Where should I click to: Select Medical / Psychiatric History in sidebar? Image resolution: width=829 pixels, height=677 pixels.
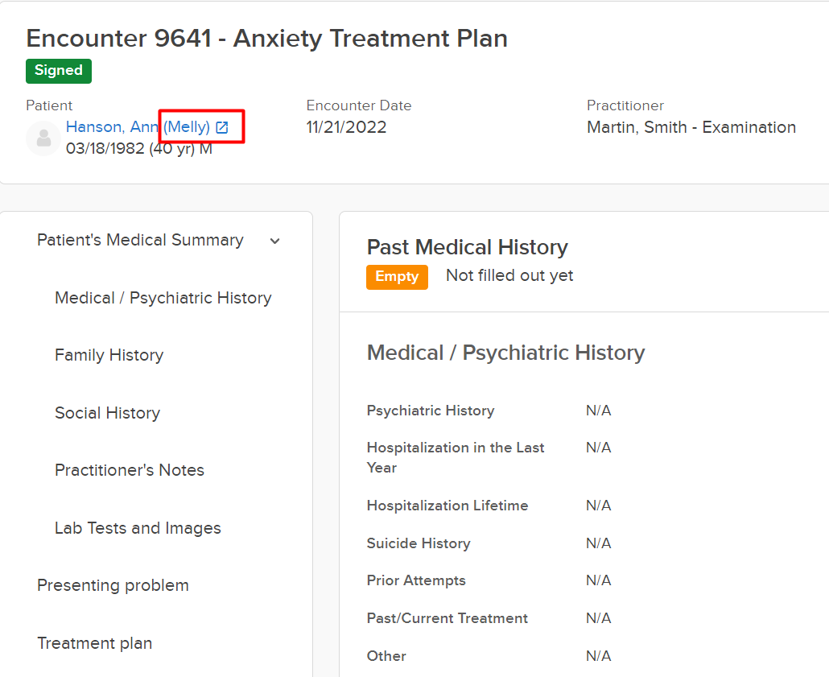click(163, 298)
